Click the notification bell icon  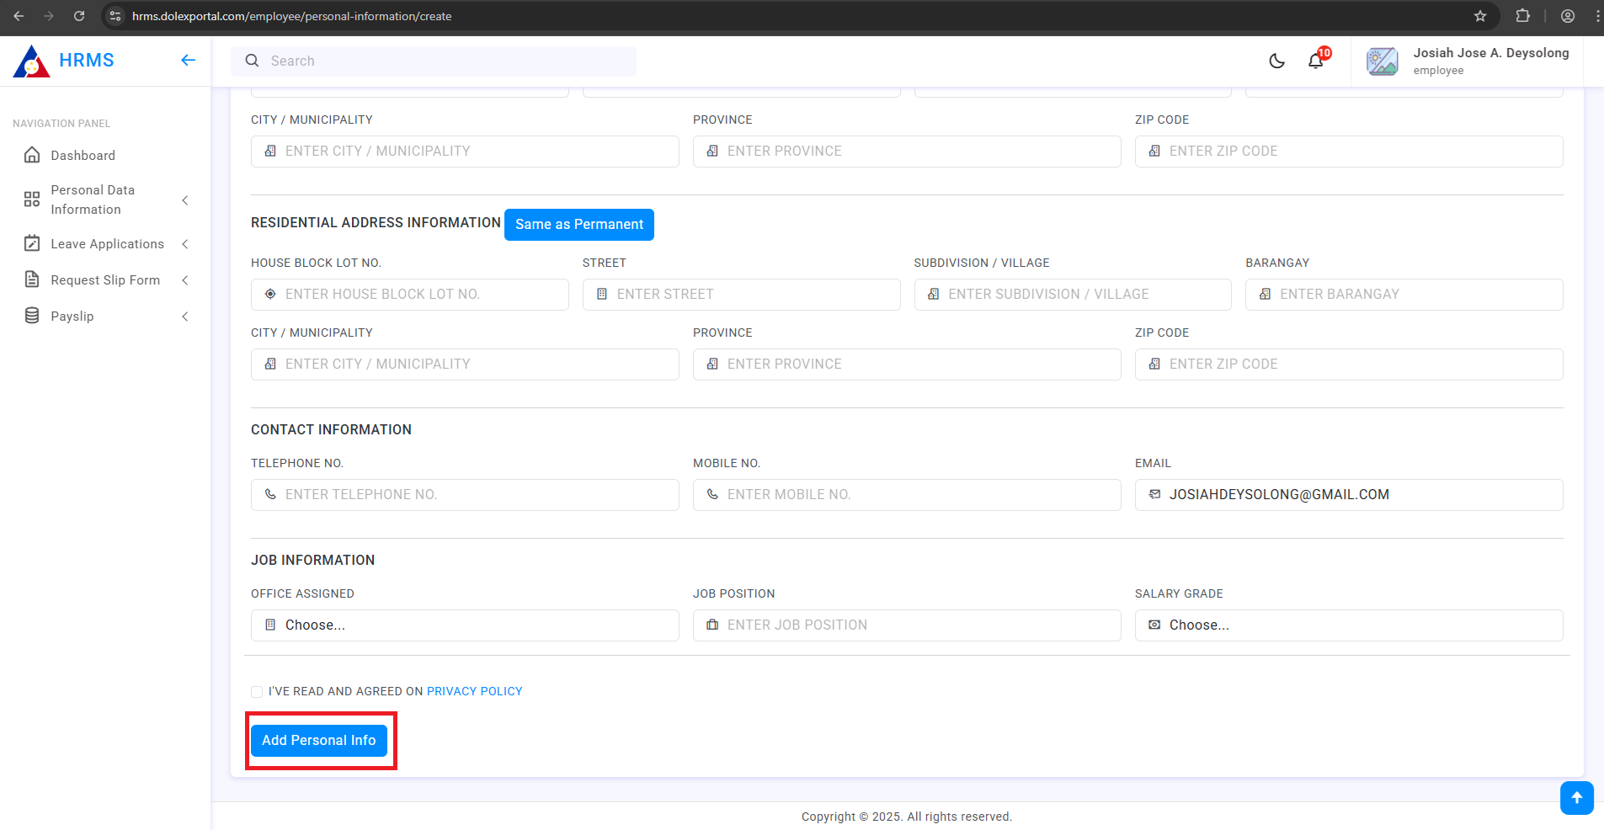pyautogui.click(x=1315, y=61)
